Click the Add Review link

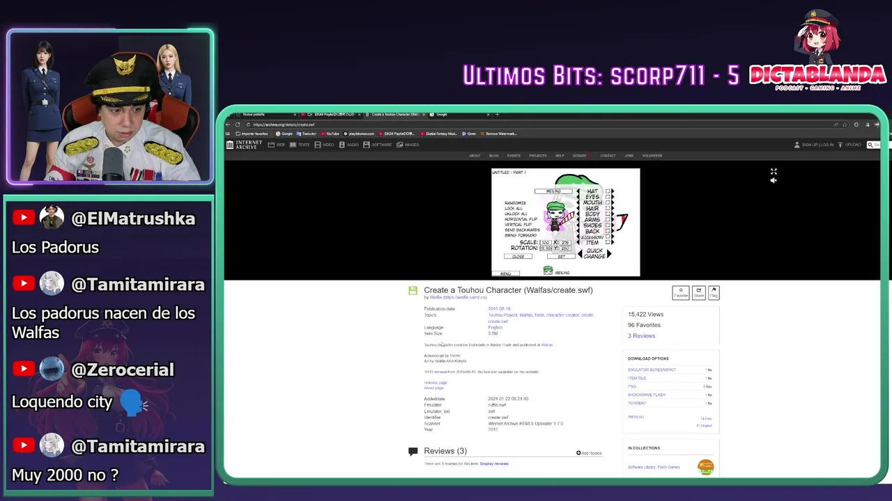click(x=589, y=453)
